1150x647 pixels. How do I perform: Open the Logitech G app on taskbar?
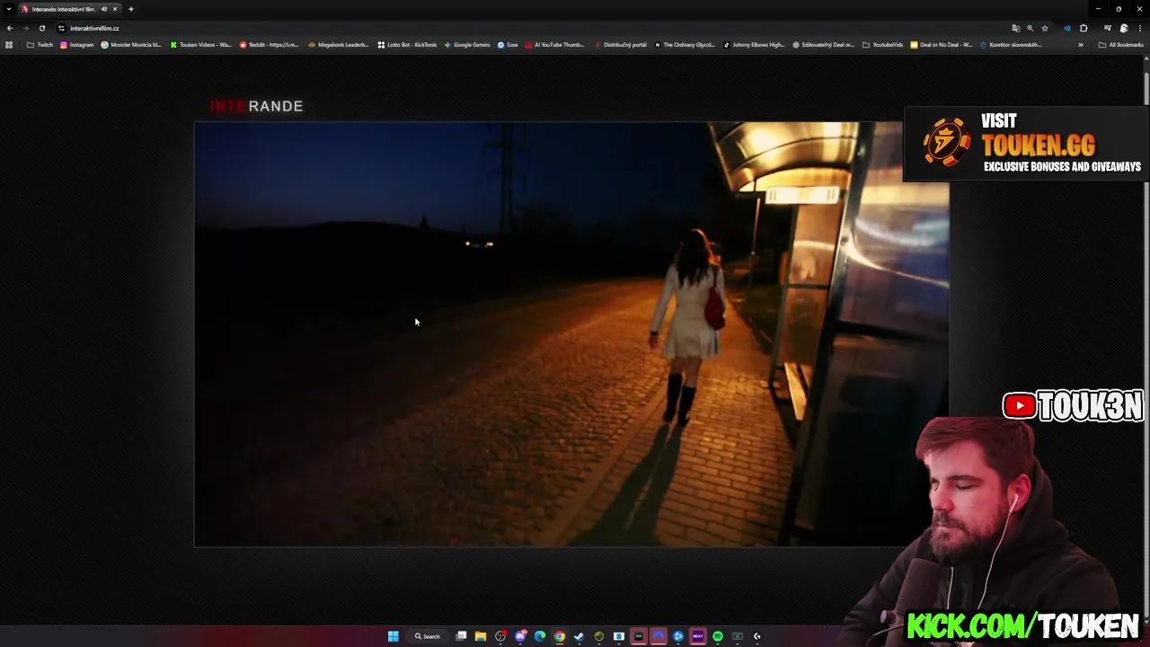(x=756, y=636)
